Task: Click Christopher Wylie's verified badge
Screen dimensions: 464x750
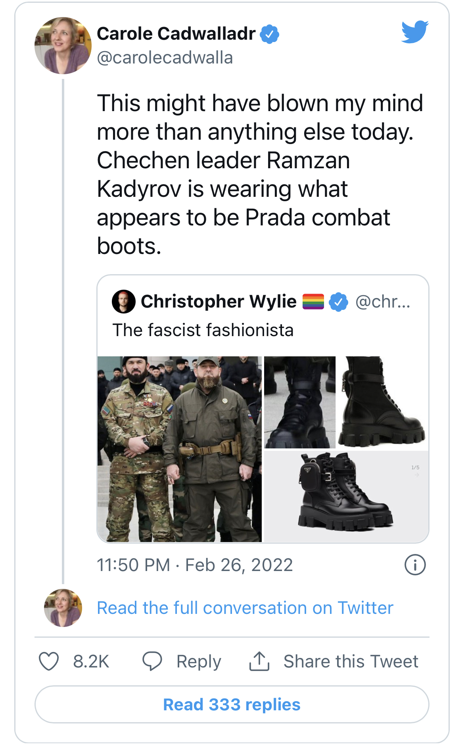Action: coord(338,302)
